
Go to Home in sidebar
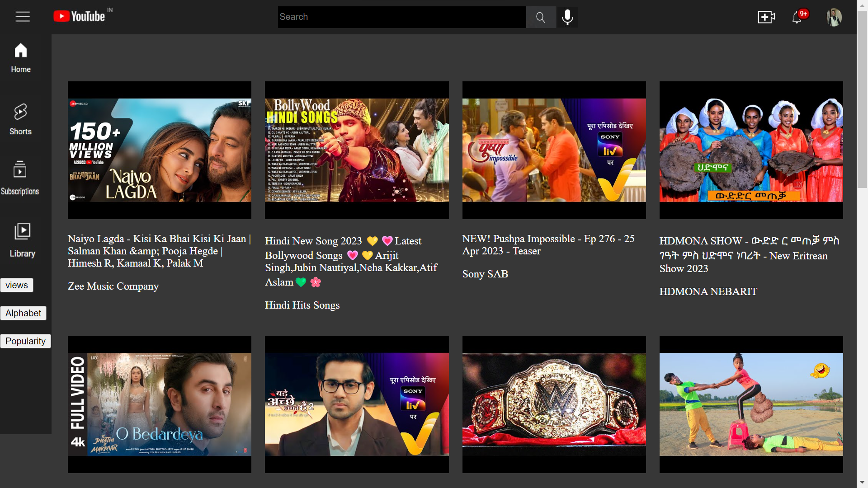click(21, 58)
